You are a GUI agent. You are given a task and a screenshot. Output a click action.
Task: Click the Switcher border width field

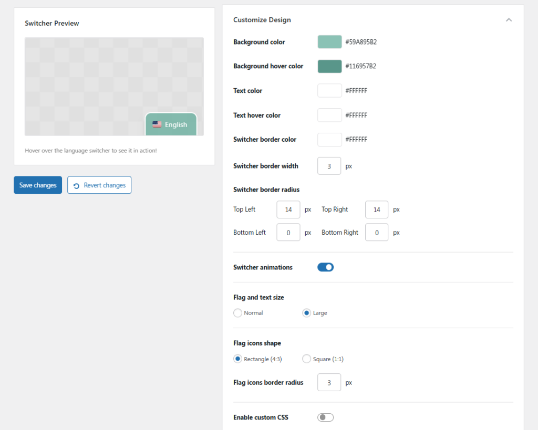pos(329,166)
